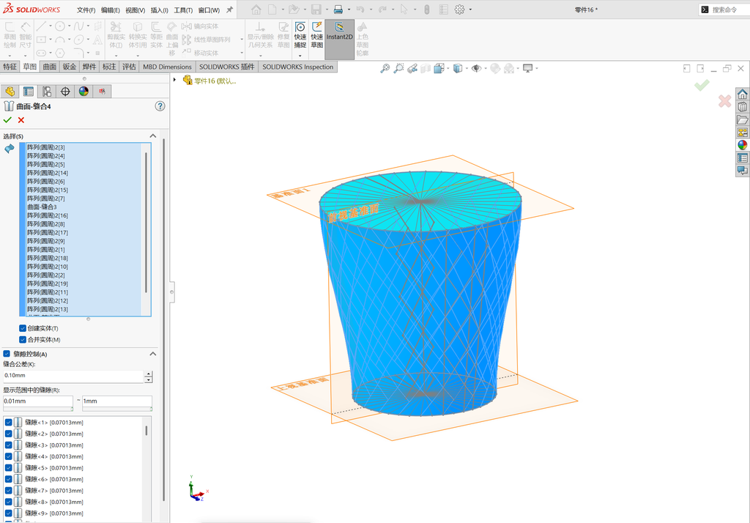Uncheck the 缝隙<2> gap checkbox
This screenshot has height=523, width=750.
[8, 434]
